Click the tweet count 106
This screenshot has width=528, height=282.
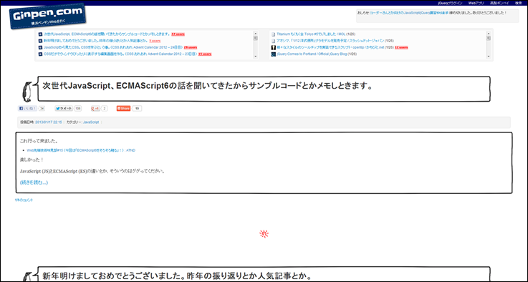[78, 108]
